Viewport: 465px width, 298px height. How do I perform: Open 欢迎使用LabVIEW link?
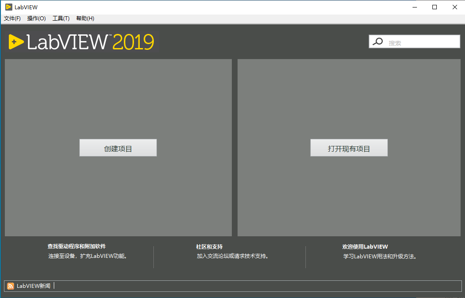tap(365, 247)
